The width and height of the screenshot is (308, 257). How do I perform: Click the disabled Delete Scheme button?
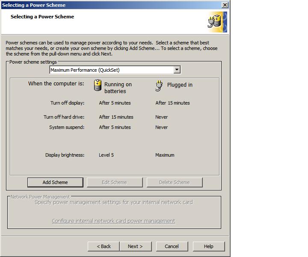coord(175,182)
